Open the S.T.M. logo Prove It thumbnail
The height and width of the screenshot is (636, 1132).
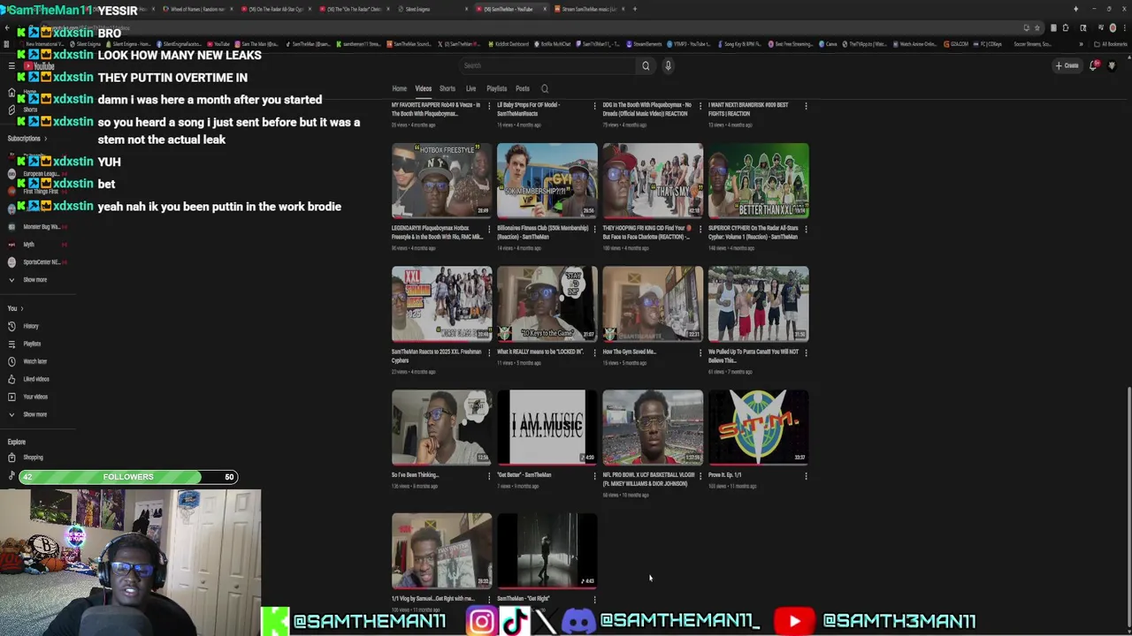(758, 427)
